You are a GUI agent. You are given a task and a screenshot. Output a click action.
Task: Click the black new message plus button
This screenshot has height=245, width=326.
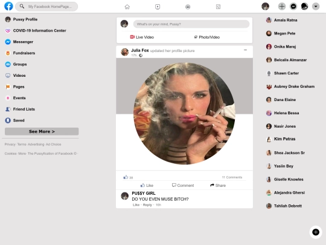coord(316,232)
